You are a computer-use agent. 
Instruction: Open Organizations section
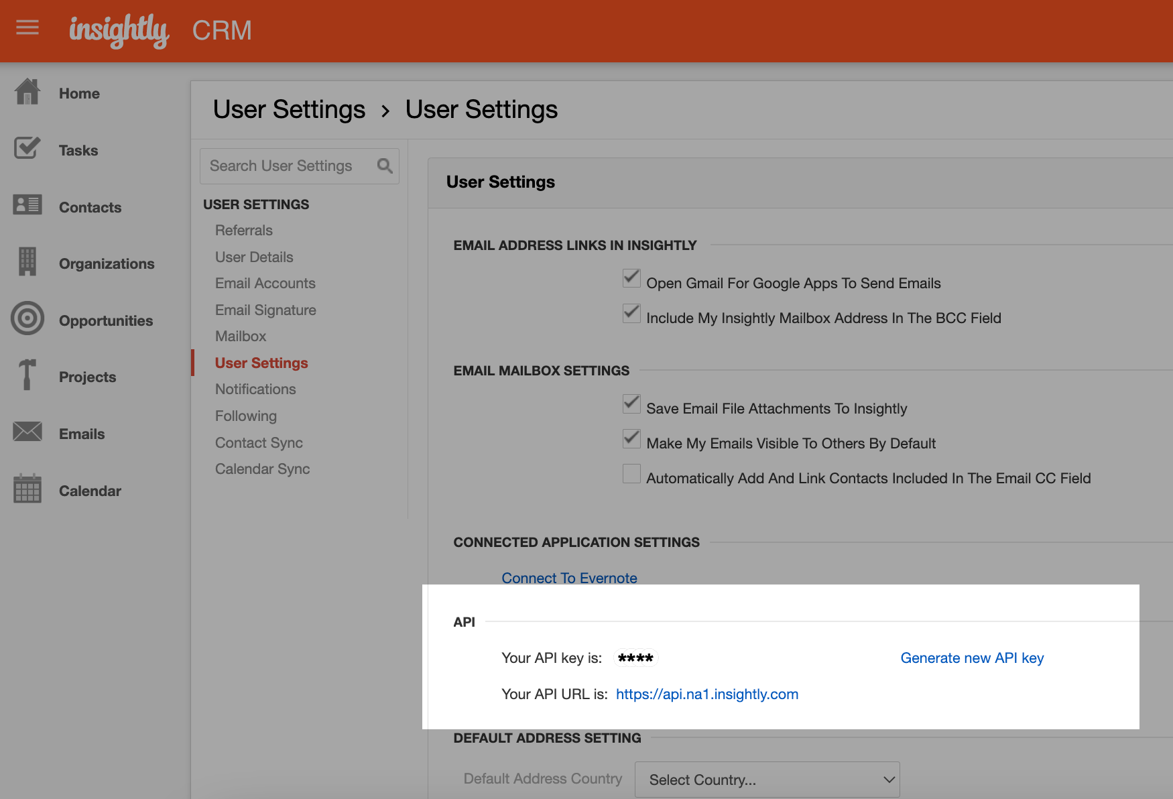tap(107, 264)
